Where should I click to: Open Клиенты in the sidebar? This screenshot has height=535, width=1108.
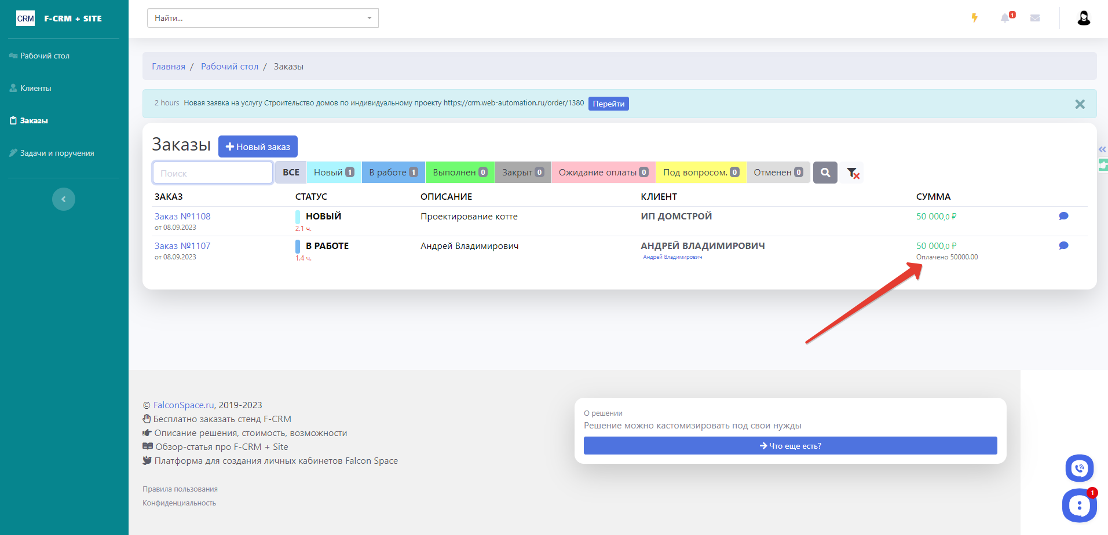coord(36,88)
